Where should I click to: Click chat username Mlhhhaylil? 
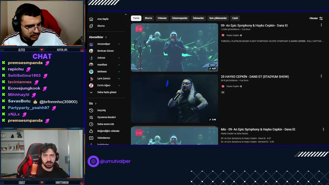(19, 95)
